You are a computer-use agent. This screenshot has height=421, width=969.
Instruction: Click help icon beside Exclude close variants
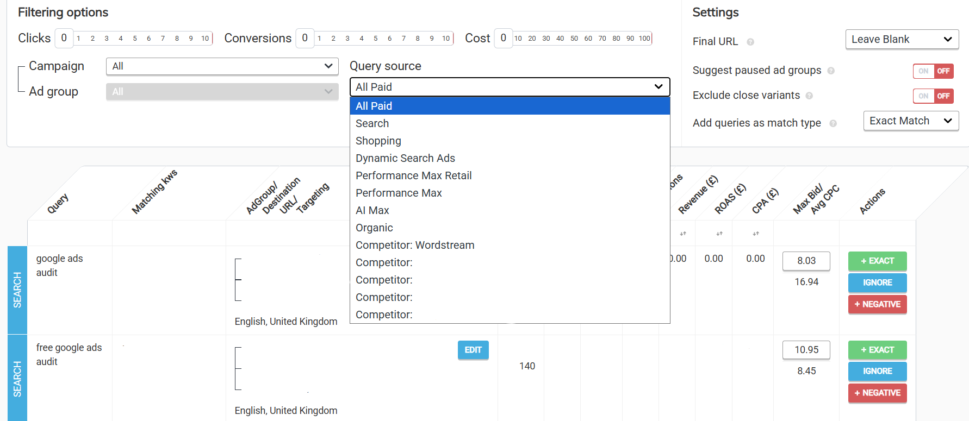[x=809, y=96]
